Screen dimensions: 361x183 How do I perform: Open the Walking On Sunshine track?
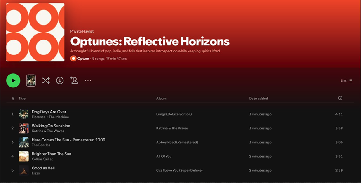click(51, 126)
